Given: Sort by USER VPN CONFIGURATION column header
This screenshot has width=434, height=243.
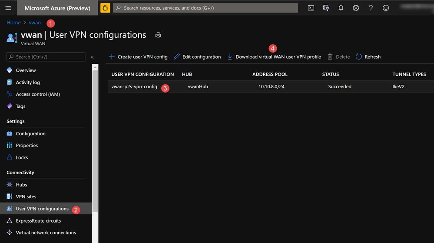Looking at the screenshot, I should click(142, 74).
